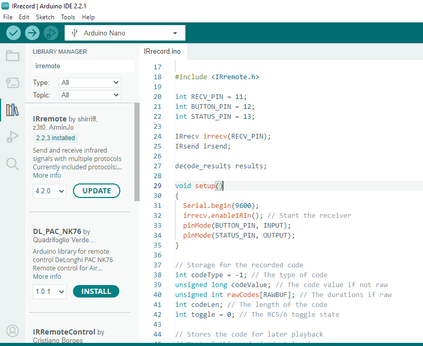Click the decode_results results line
The width and height of the screenshot is (423, 346).
[x=221, y=166]
